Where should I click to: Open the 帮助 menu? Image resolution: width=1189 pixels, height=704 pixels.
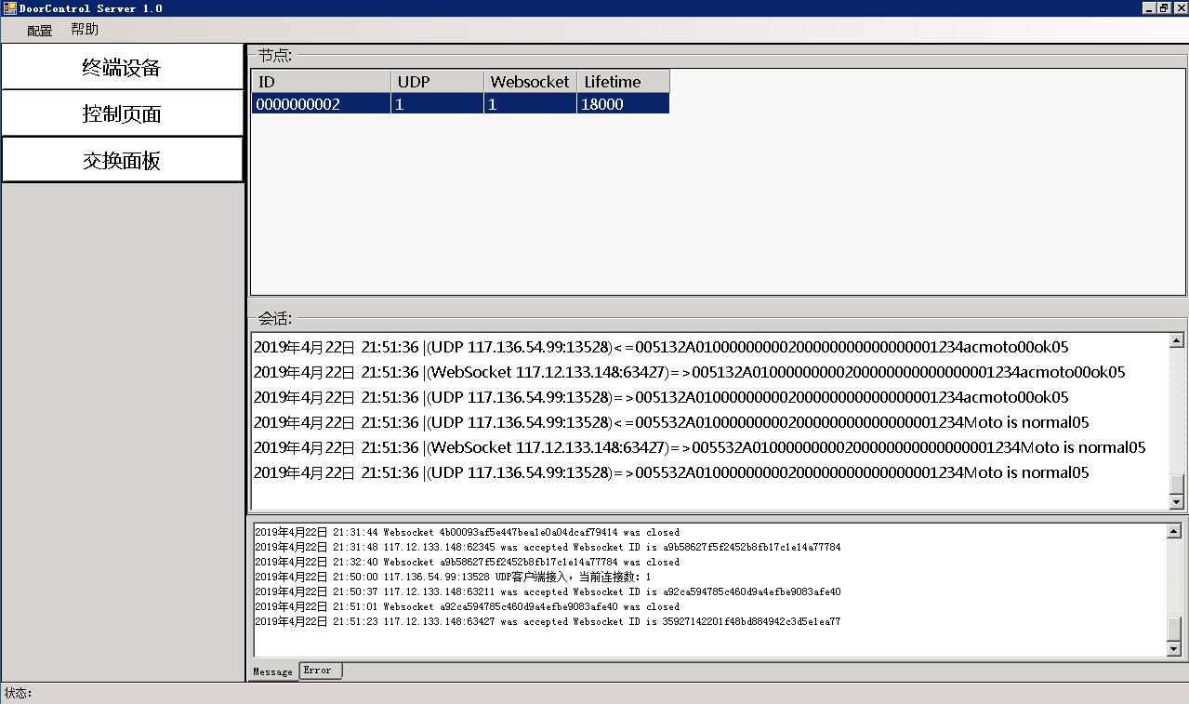(85, 30)
